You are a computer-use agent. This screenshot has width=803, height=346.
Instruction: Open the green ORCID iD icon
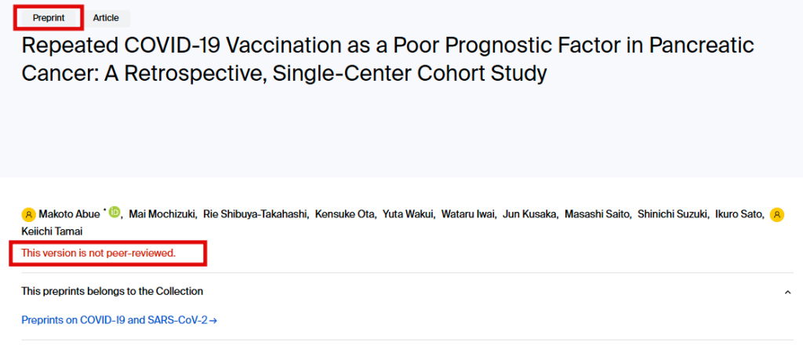tap(114, 212)
